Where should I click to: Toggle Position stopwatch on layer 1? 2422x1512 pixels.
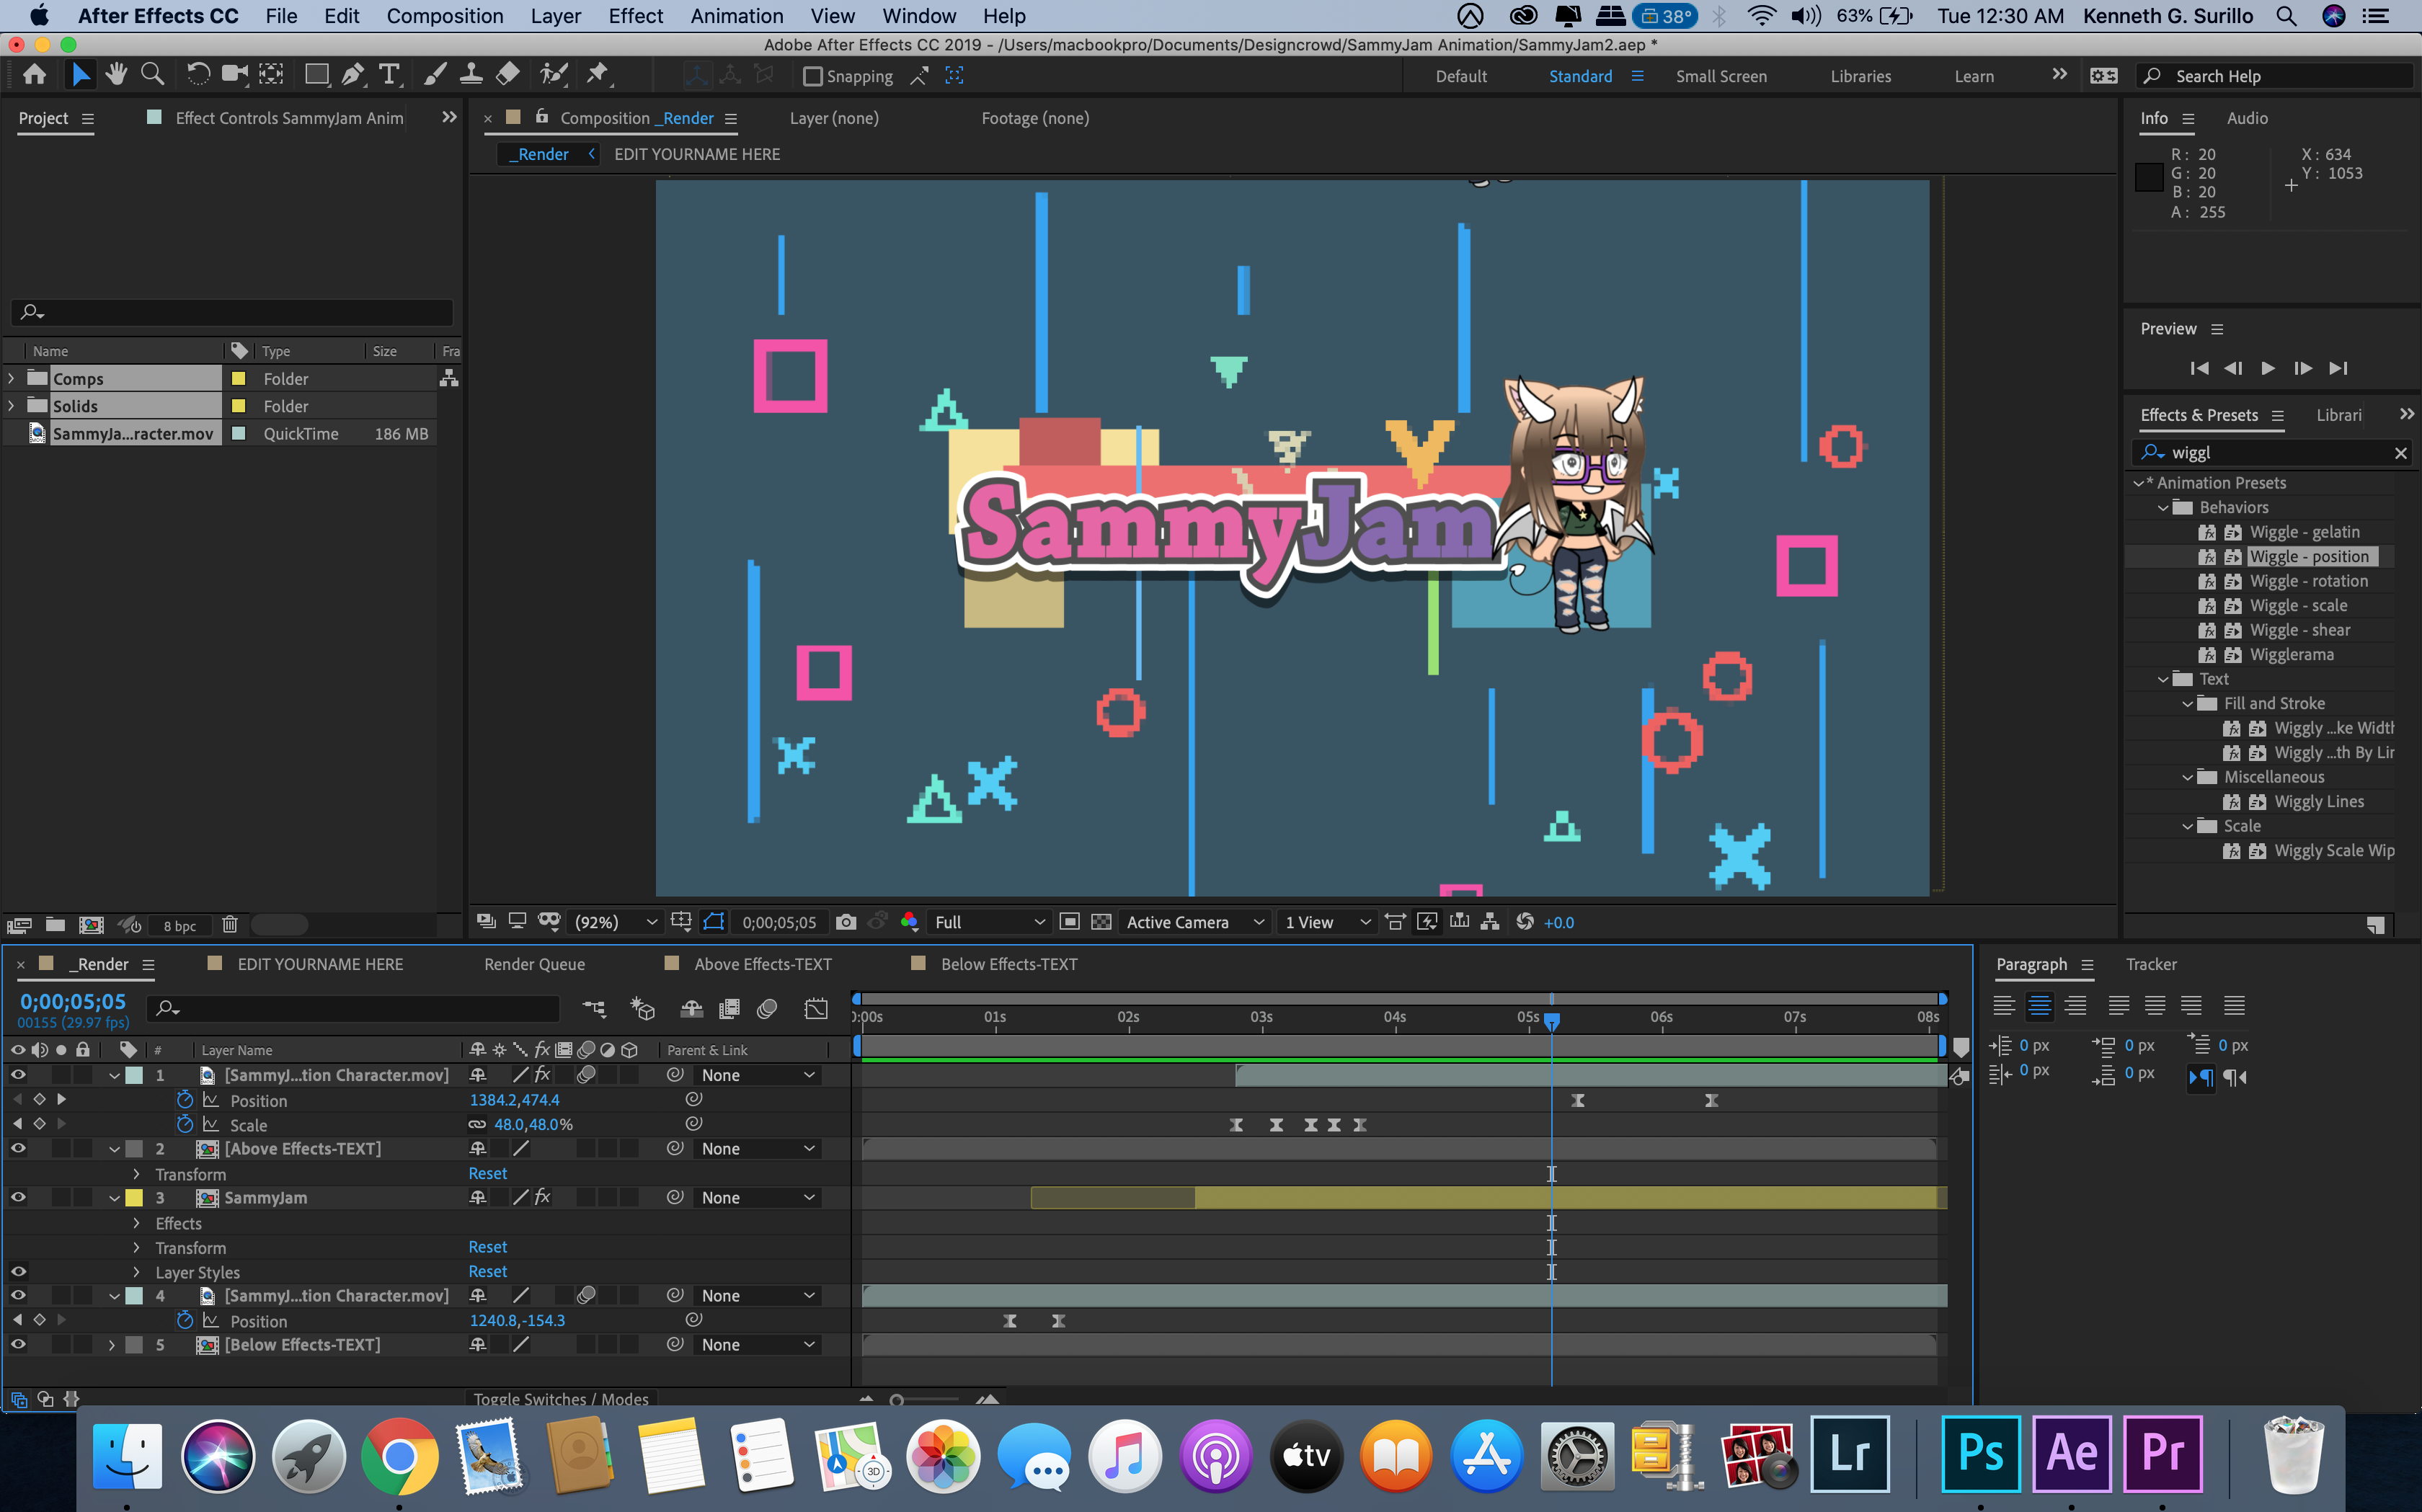(x=185, y=1100)
